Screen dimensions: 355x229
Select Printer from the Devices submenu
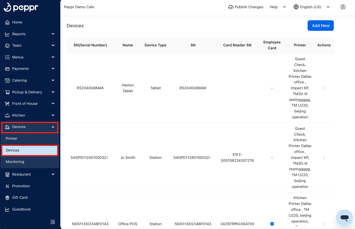[x=11, y=138]
